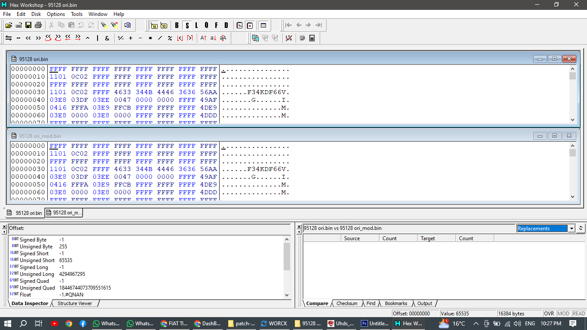Open the Tools menu

[x=76, y=14]
